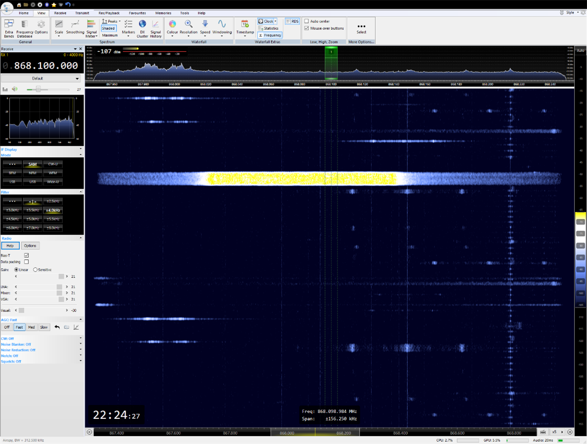Open the Memories ribbon tab
This screenshot has height=444, width=587.
coord(163,13)
